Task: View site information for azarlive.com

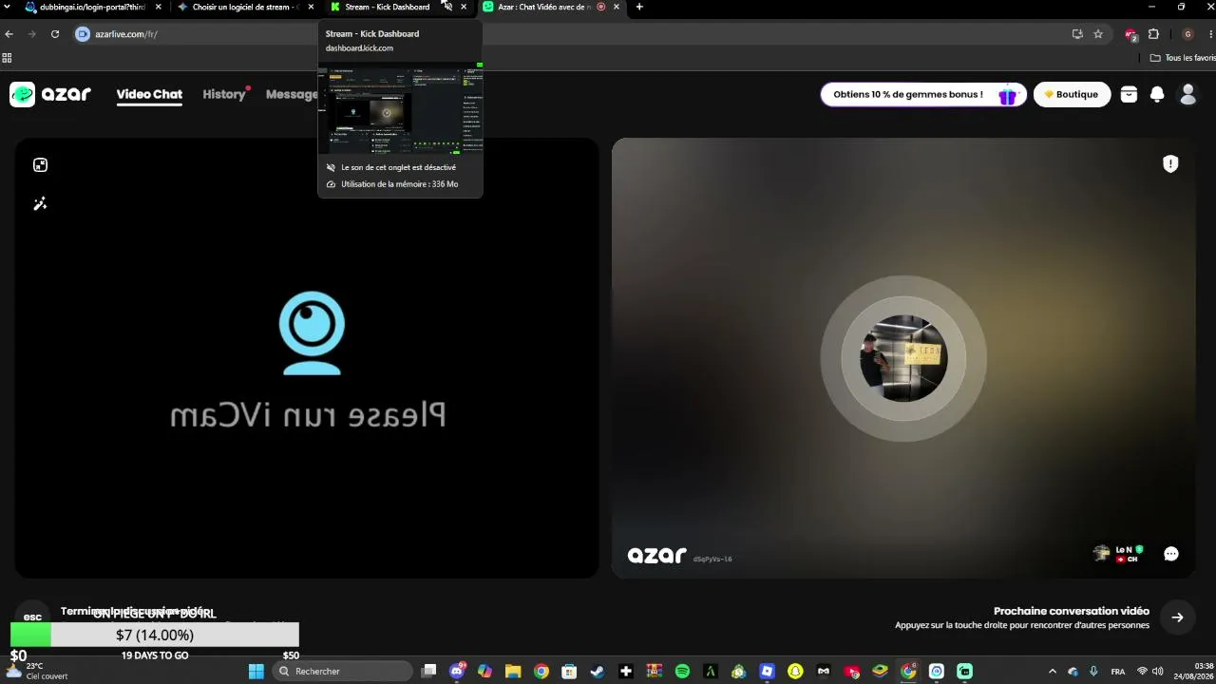Action: pos(83,34)
